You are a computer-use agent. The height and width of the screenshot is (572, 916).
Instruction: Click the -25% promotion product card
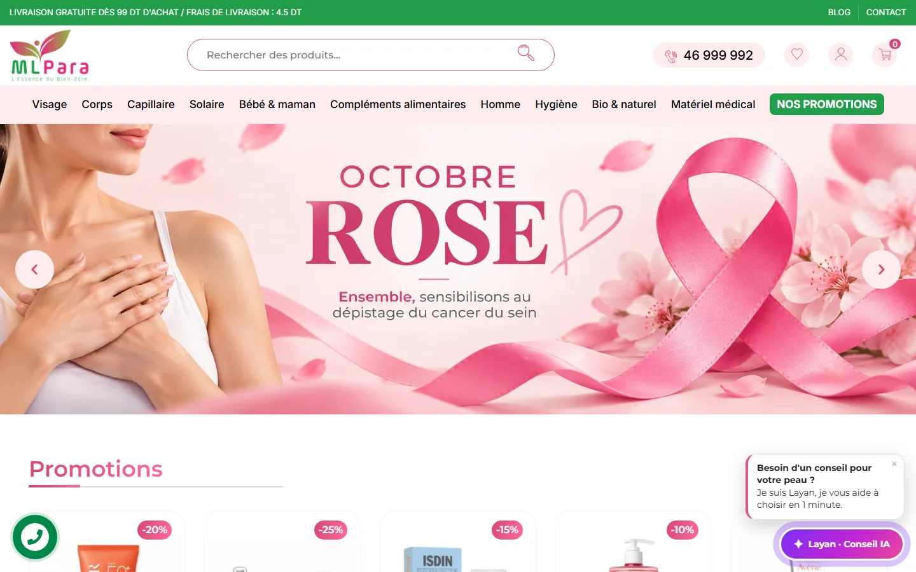(282, 541)
